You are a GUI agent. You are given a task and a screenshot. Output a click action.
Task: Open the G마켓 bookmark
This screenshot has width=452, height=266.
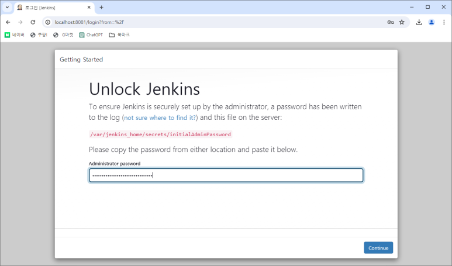coord(63,35)
